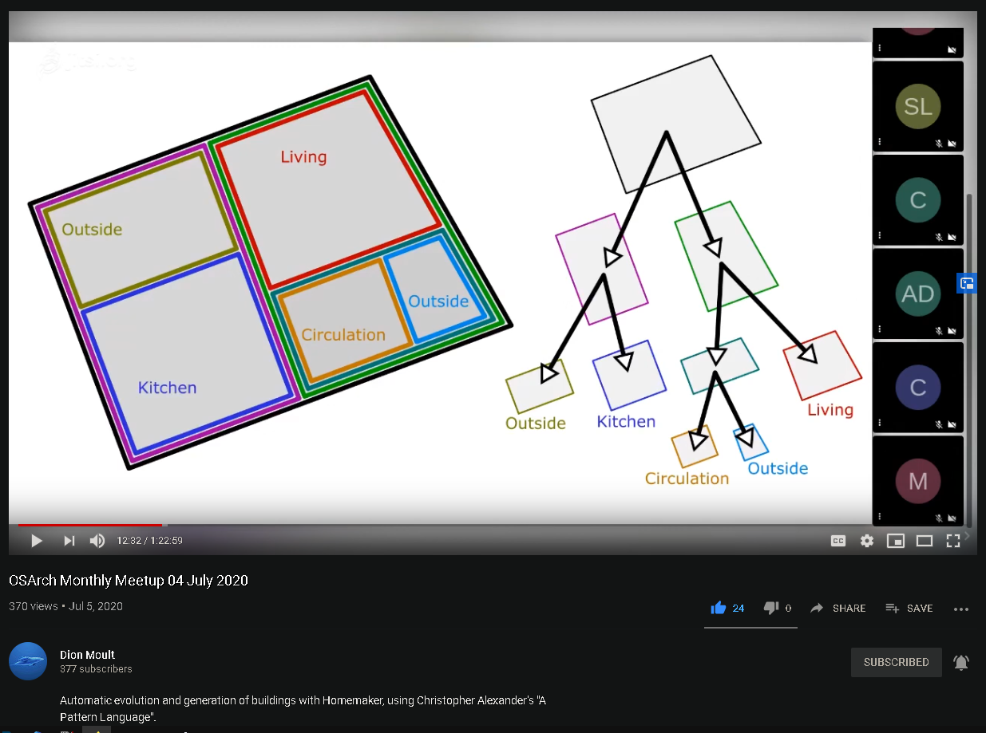Viewport: 986px width, 733px height.
Task: Select the SL participant avatar
Action: pos(918,106)
